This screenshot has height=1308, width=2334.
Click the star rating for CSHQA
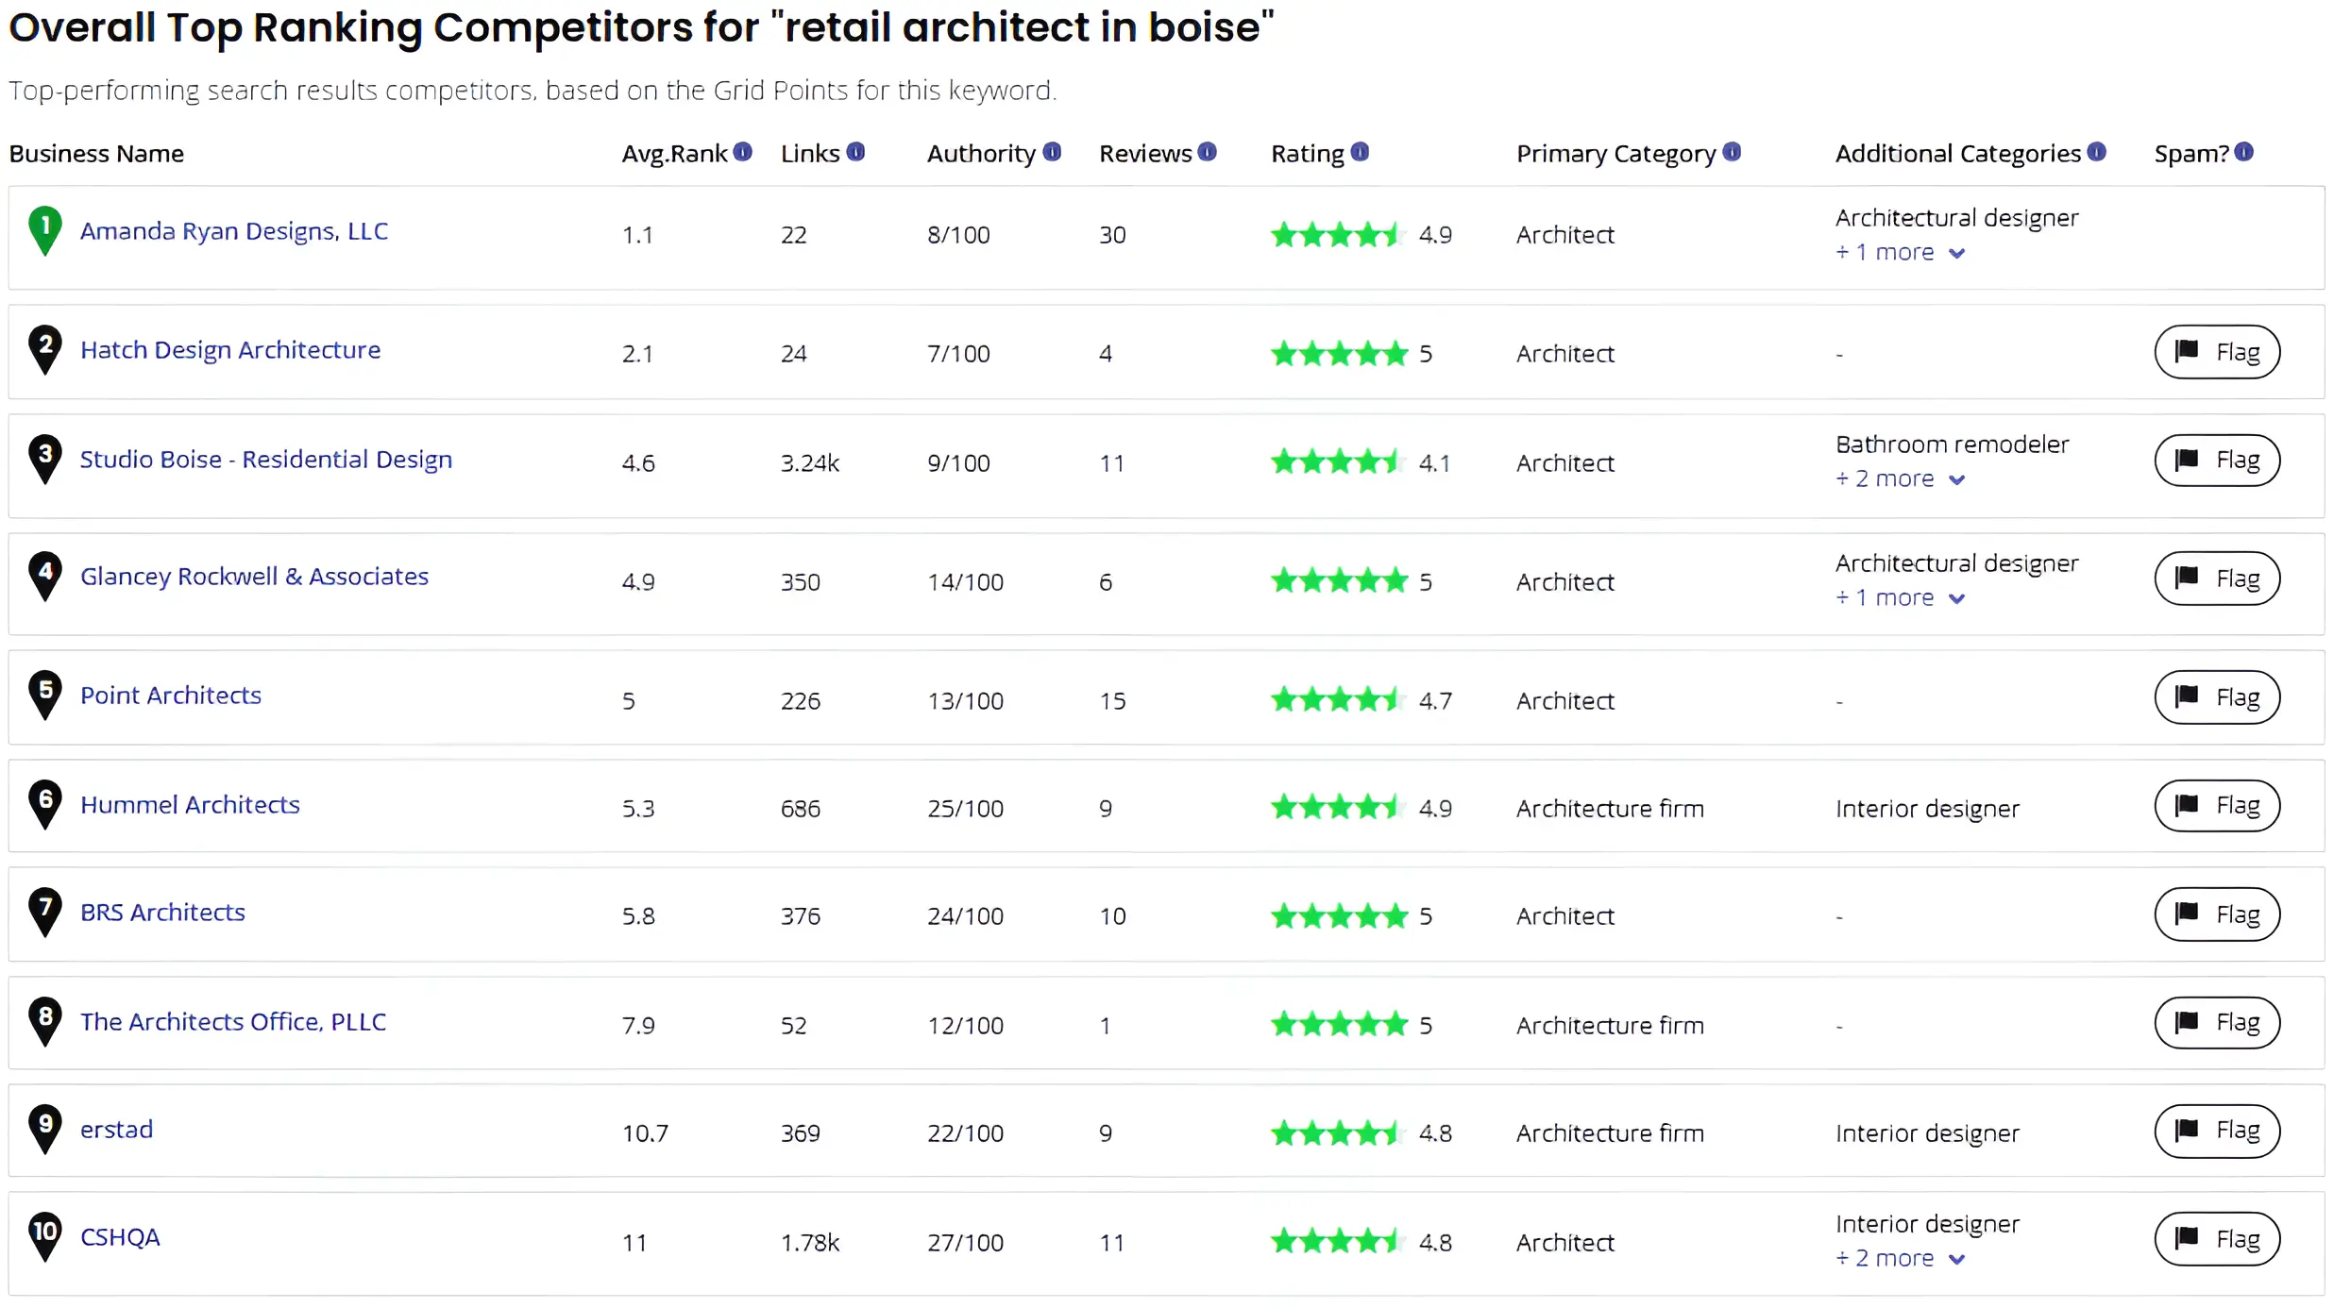[1339, 1242]
